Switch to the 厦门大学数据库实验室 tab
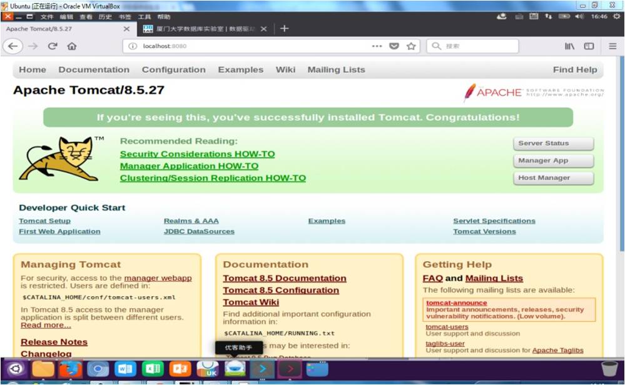The height and width of the screenshot is (385, 625). click(x=205, y=29)
